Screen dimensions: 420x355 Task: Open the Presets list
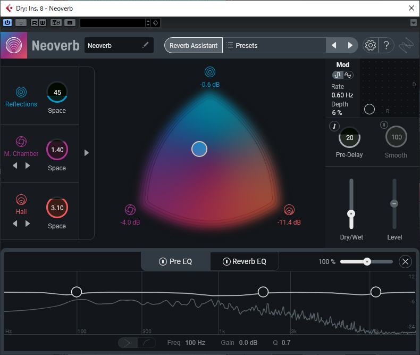click(274, 45)
